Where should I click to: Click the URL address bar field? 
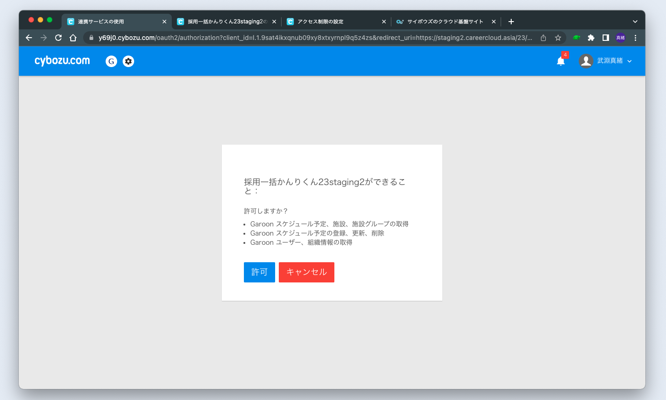(315, 38)
